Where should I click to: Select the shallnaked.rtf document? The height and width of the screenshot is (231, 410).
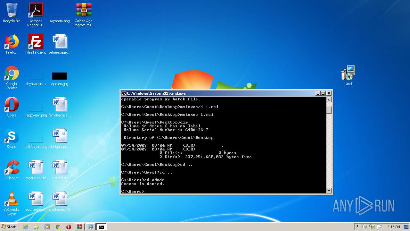(60, 202)
